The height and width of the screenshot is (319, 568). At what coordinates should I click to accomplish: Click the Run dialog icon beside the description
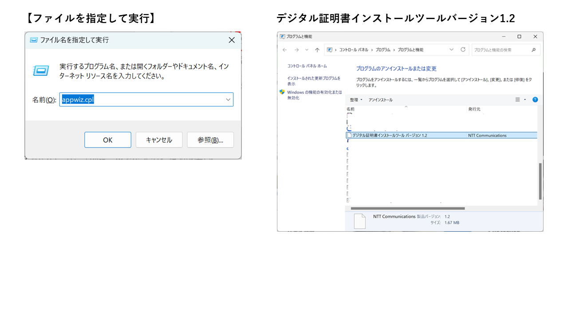point(41,71)
